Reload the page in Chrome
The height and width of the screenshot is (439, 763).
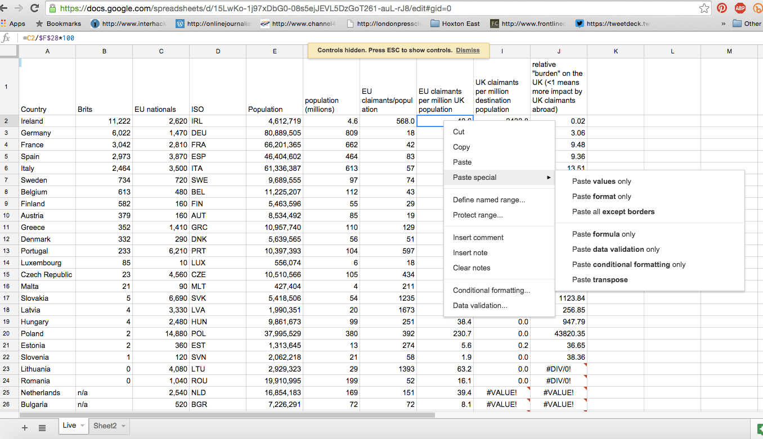35,8
